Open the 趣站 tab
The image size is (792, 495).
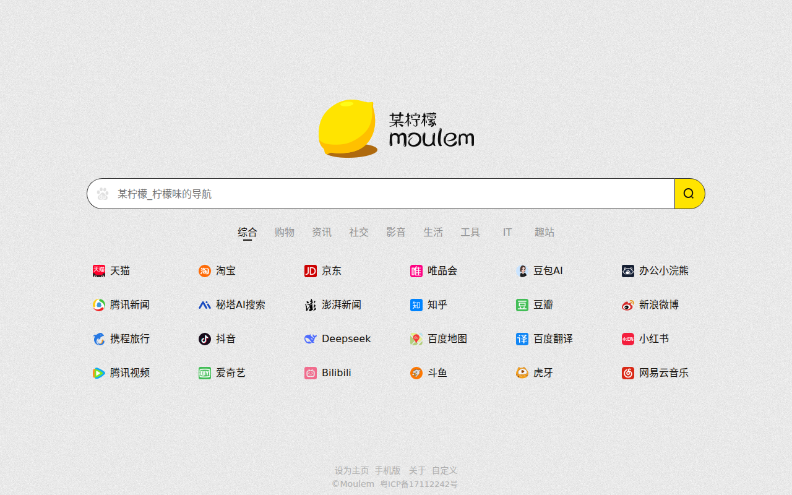544,233
